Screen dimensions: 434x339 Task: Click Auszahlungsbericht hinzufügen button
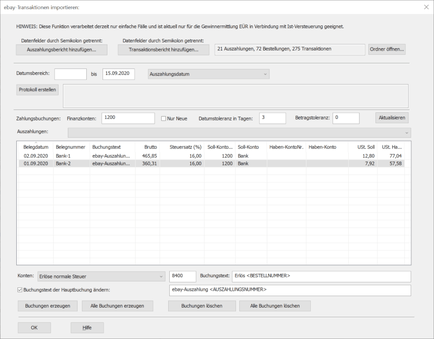pos(61,50)
